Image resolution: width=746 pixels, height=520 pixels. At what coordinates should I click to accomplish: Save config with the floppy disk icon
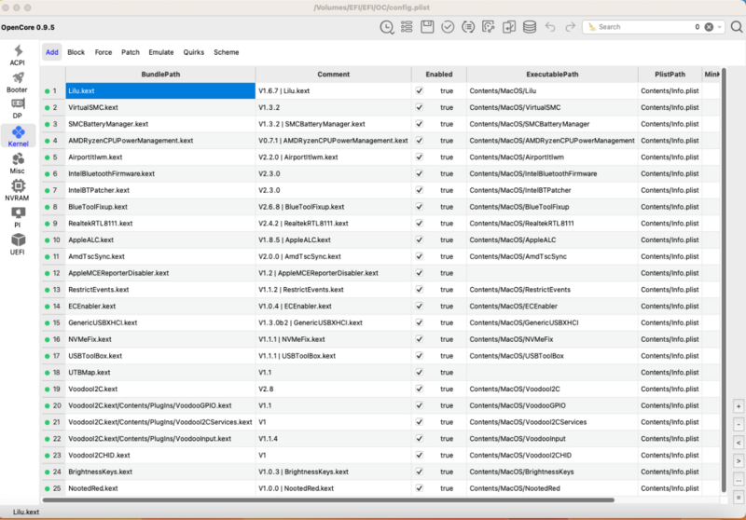pyautogui.click(x=427, y=27)
